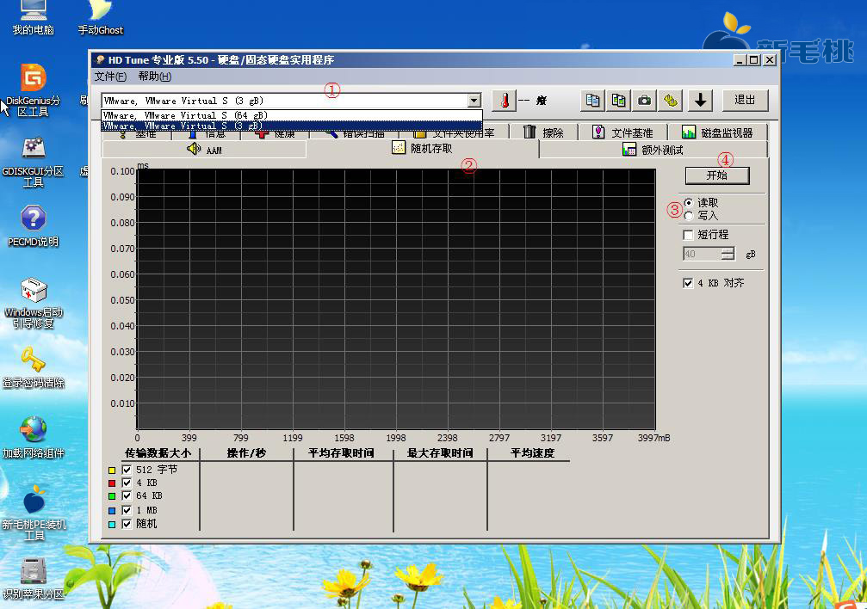
Task: Click the 开始 button to start test
Action: pos(717,175)
